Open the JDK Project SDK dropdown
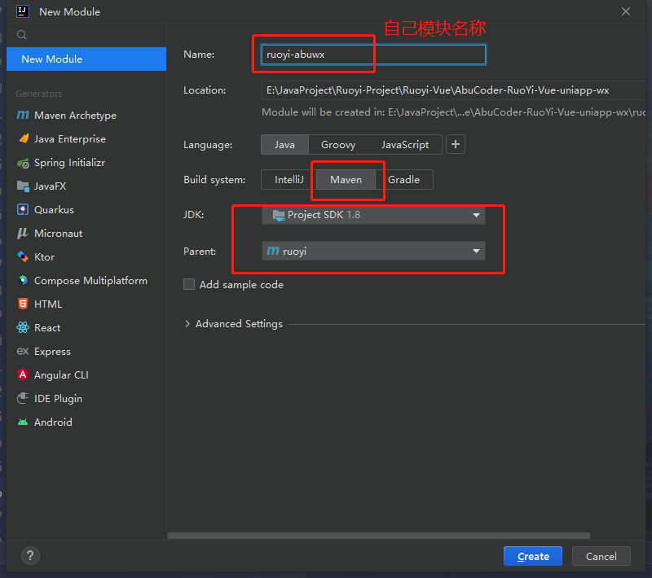Image resolution: width=652 pixels, height=578 pixels. [x=373, y=215]
